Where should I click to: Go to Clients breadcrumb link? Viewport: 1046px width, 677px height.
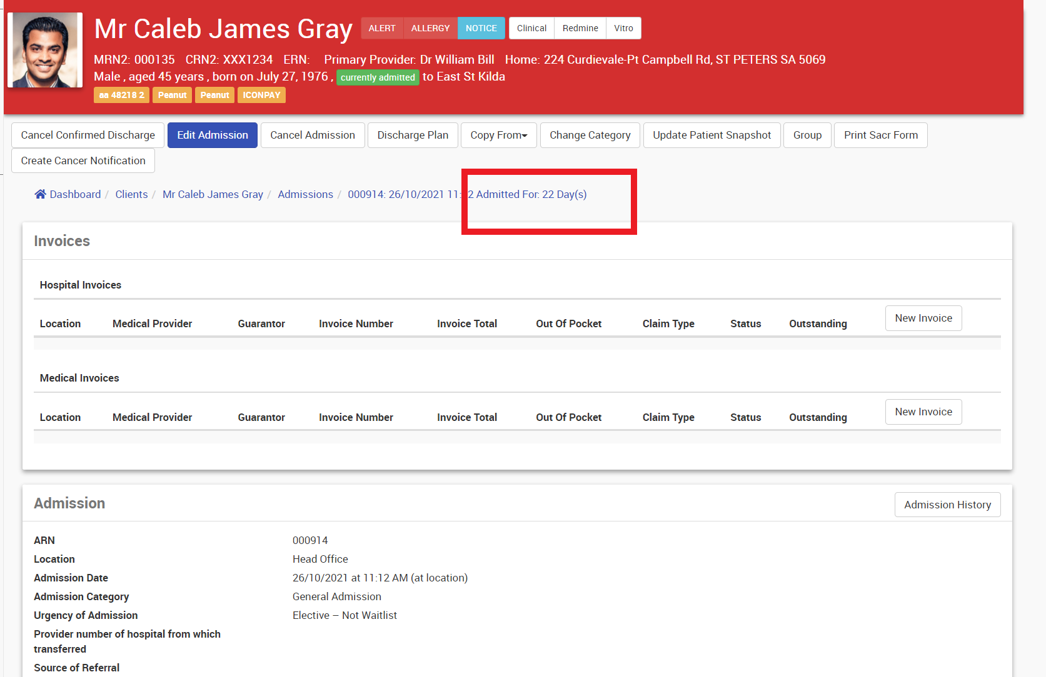[x=131, y=194]
